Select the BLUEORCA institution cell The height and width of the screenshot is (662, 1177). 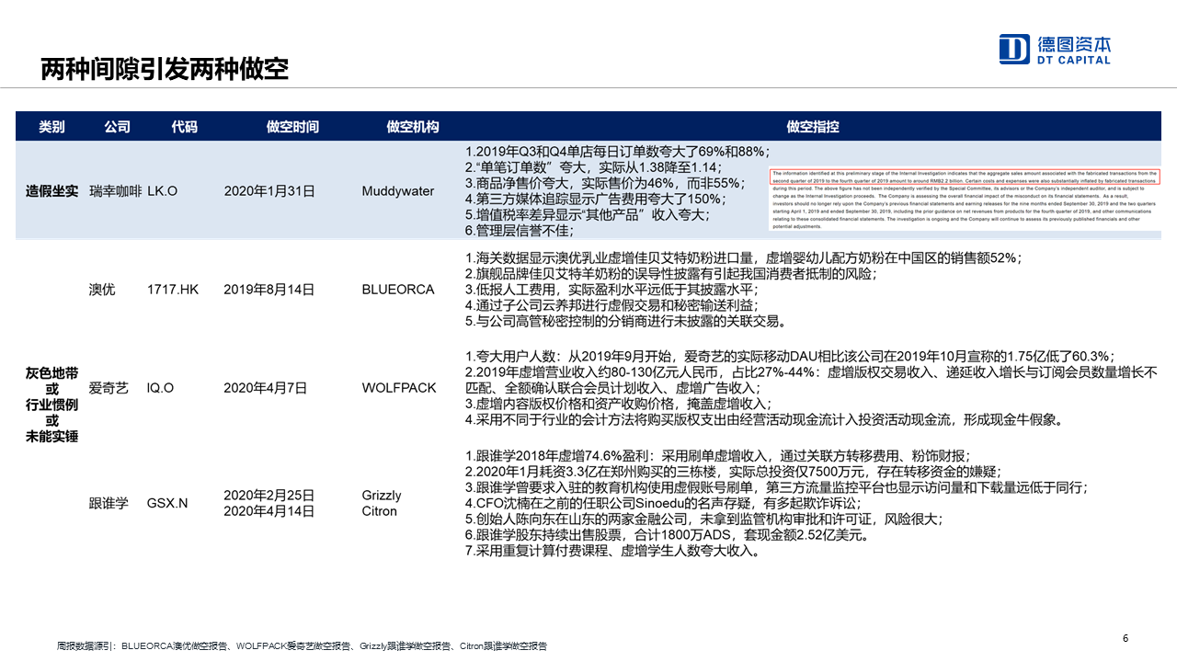click(x=398, y=289)
